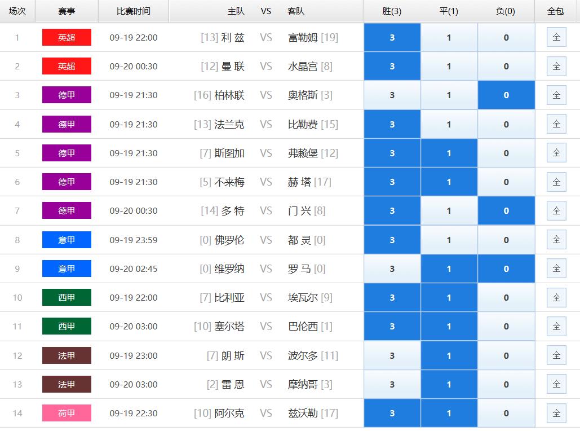Click the red 英超 tag in row 1

67,37
